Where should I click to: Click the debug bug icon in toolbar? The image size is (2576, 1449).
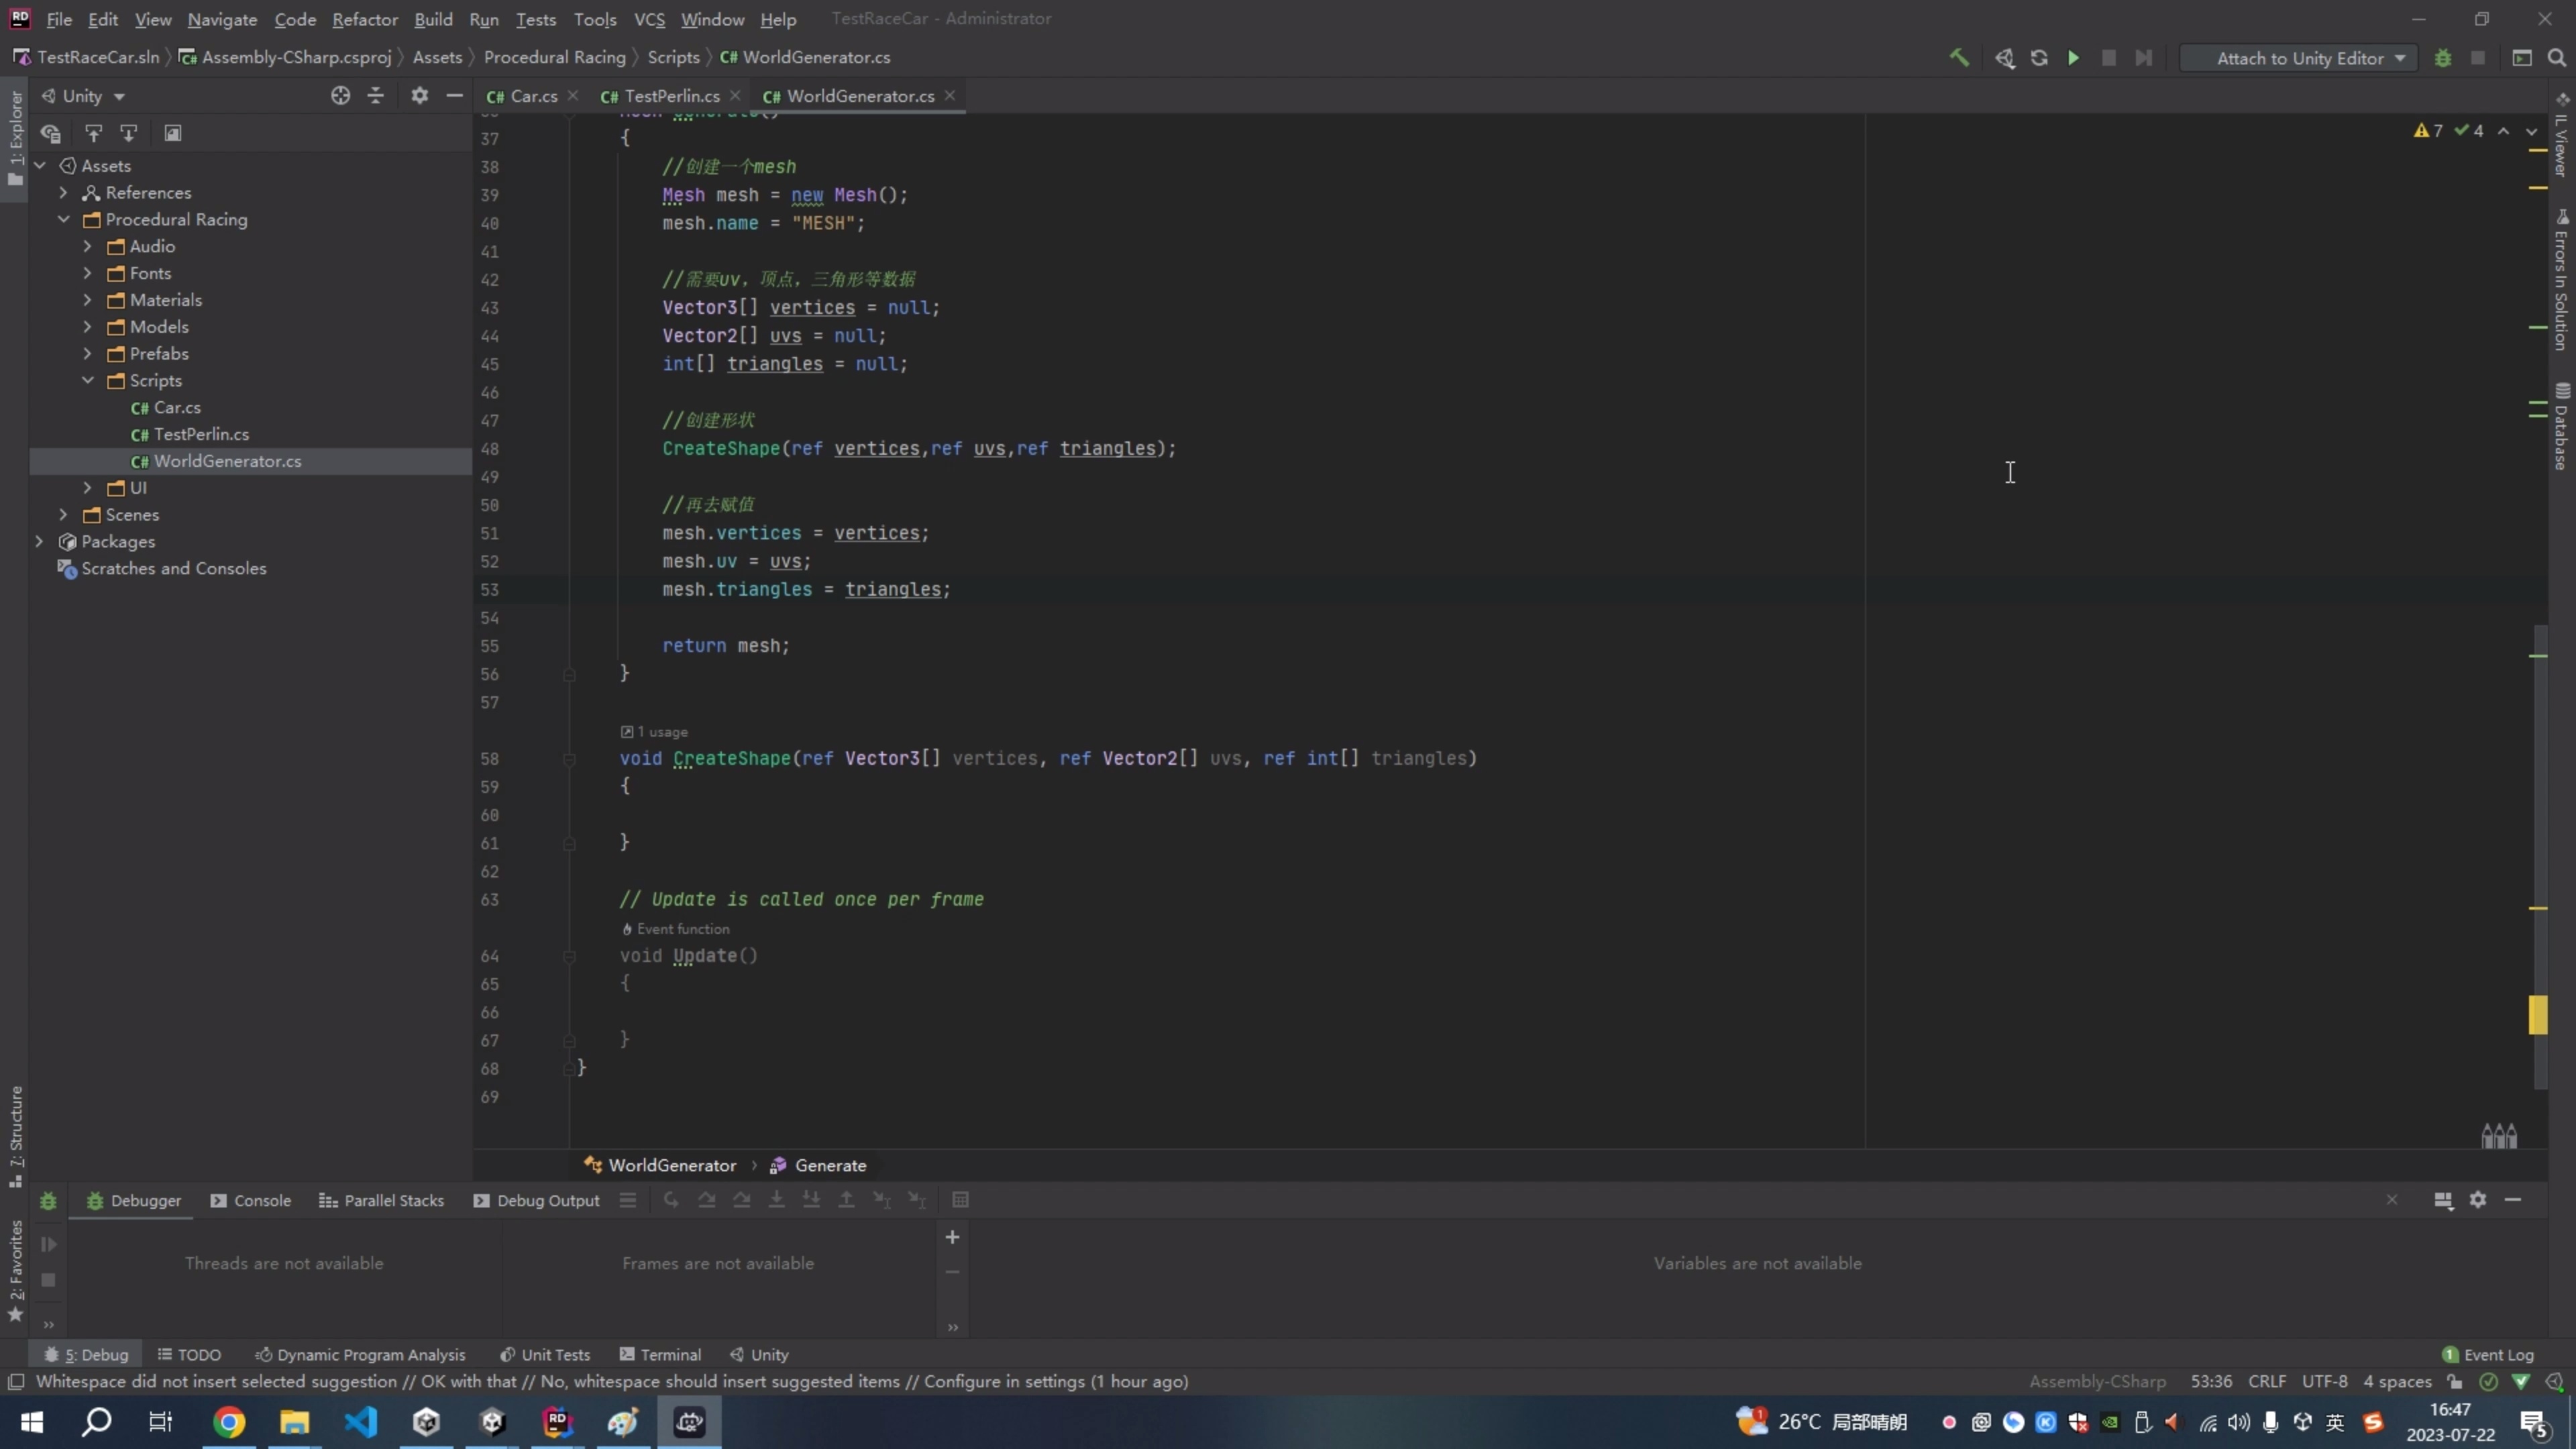[2442, 58]
